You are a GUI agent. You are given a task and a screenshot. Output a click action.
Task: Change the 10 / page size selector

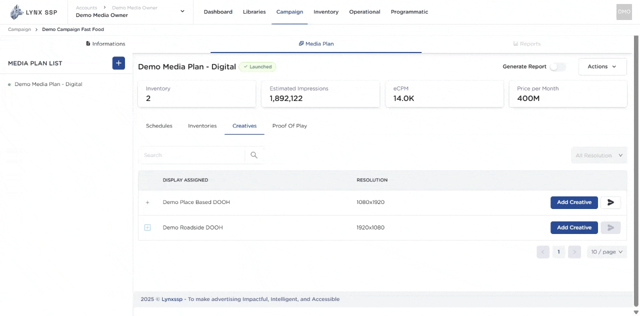point(606,252)
